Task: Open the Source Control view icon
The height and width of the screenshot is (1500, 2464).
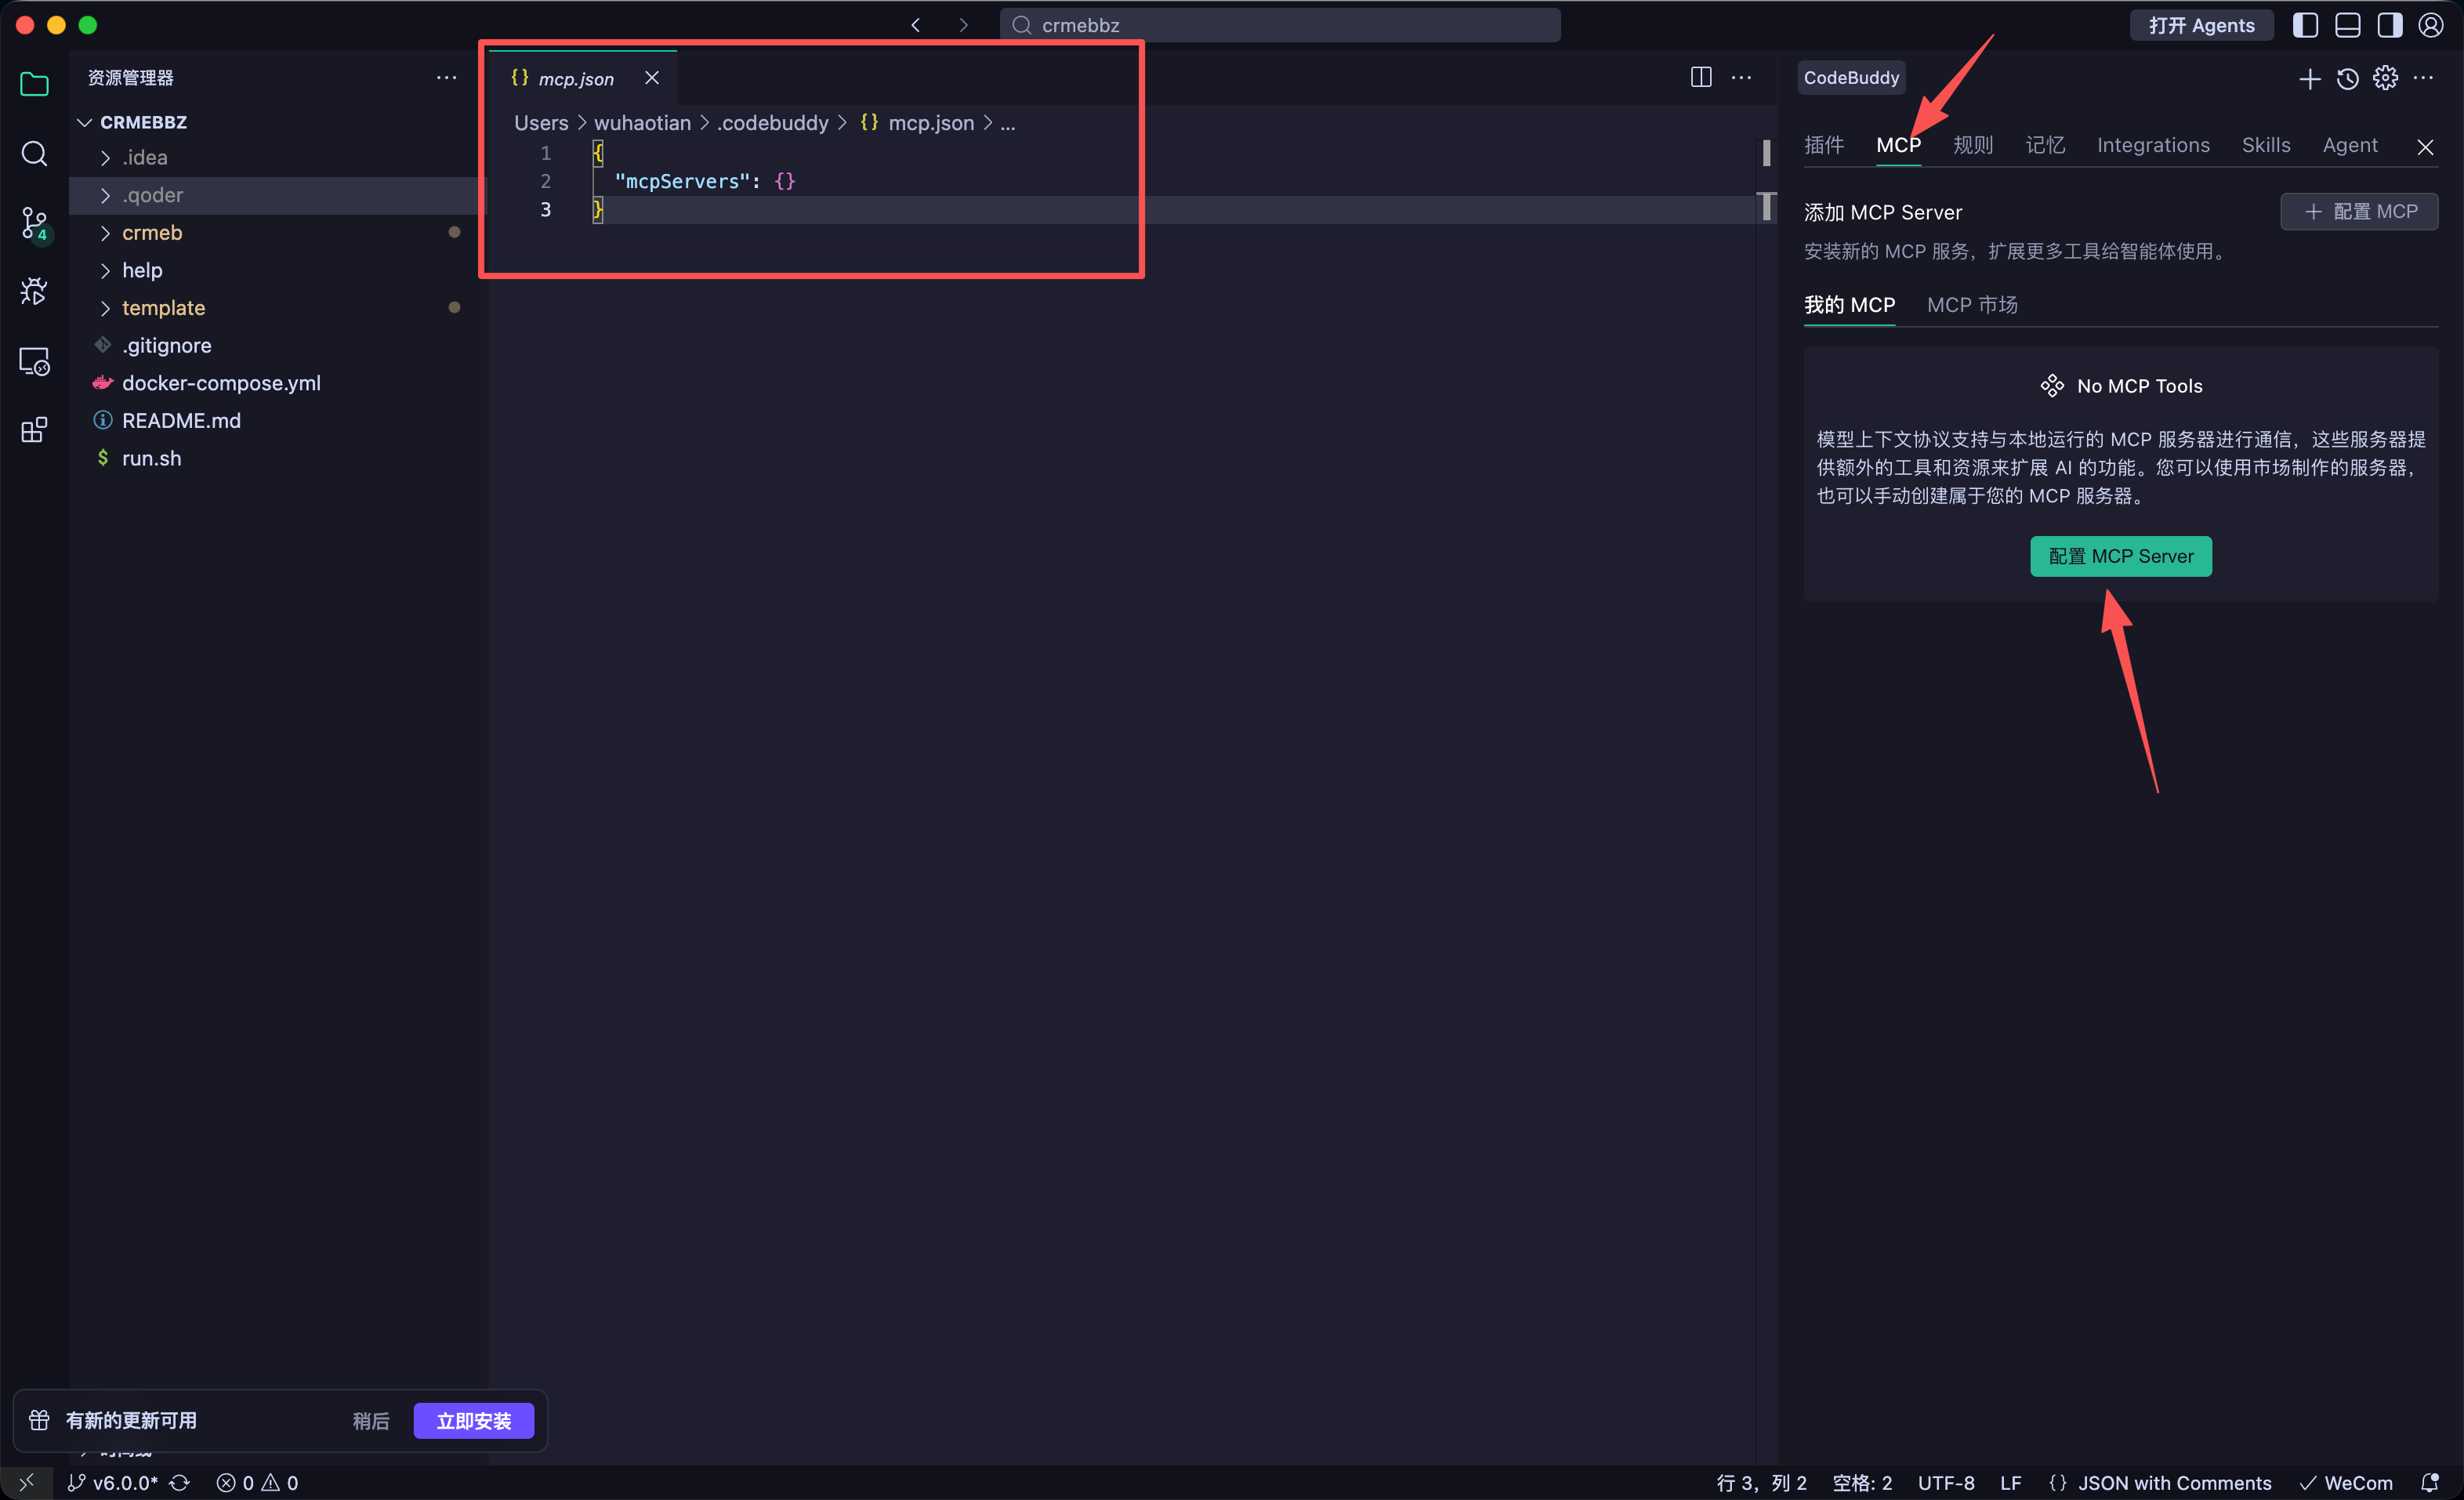Action: [34, 223]
